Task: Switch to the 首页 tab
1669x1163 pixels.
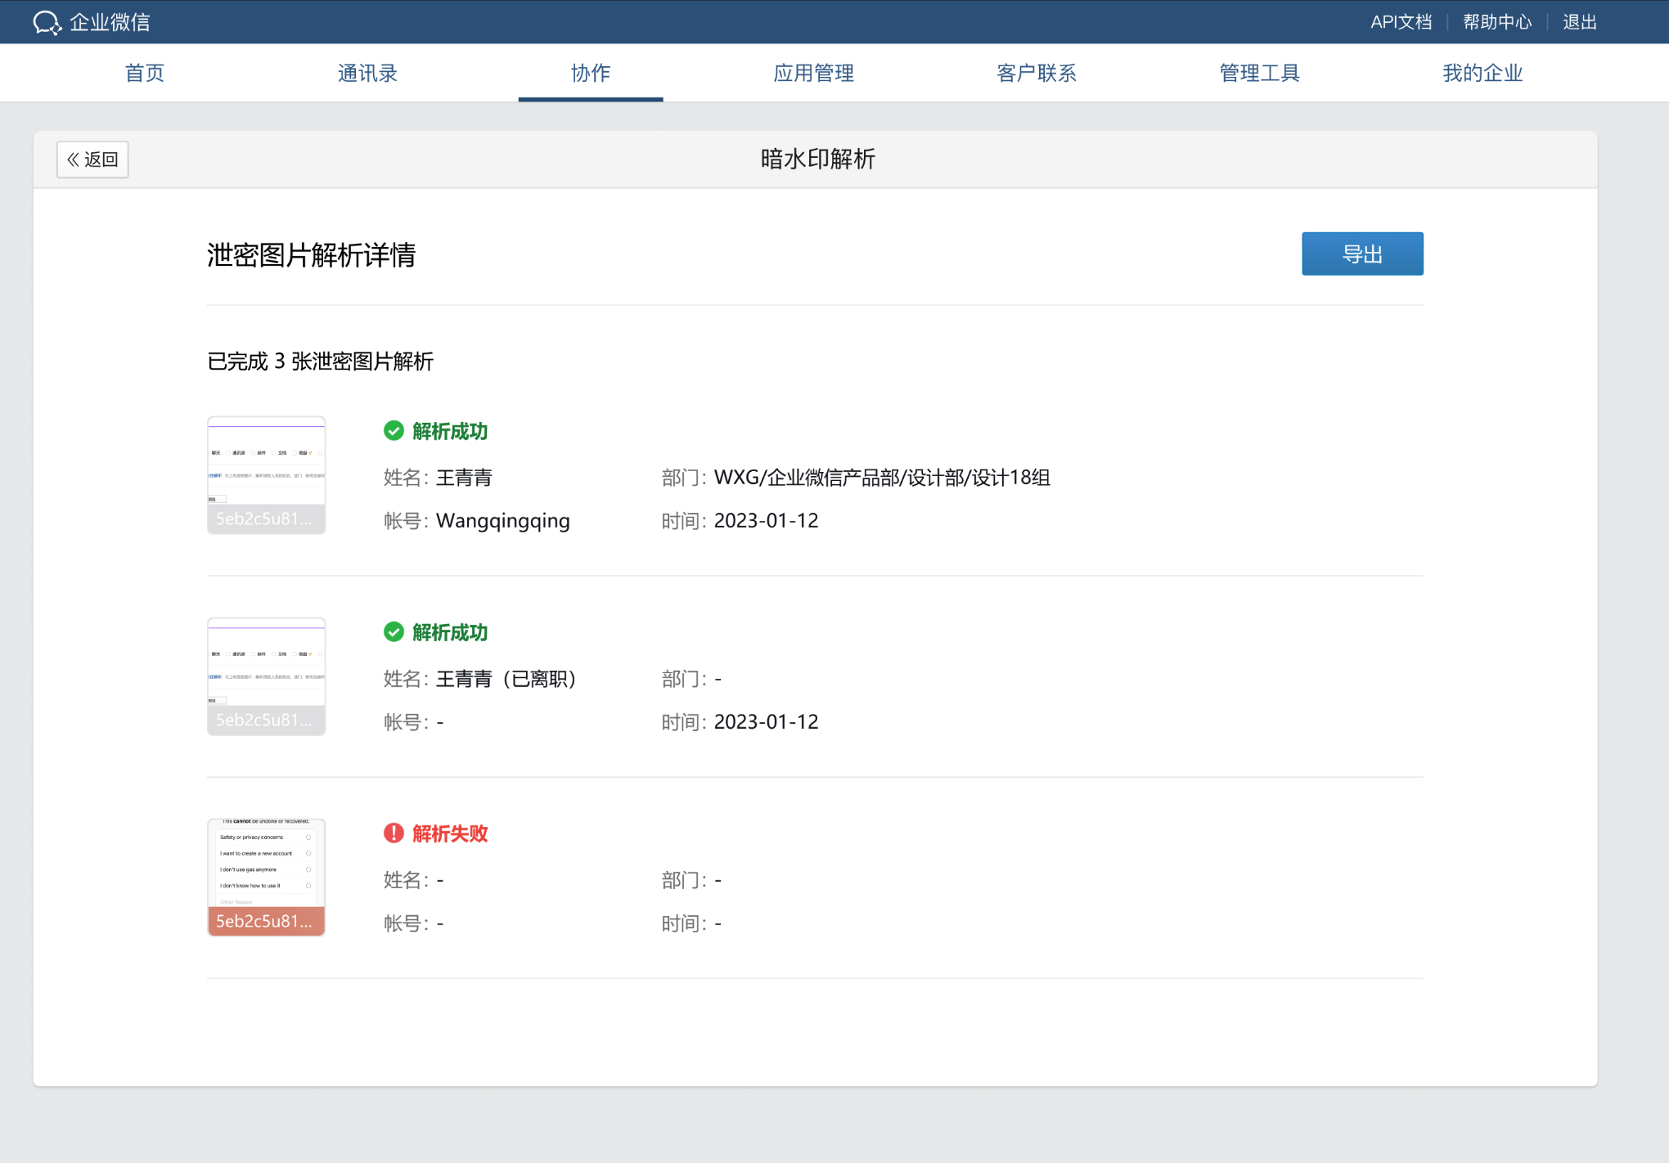Action: tap(144, 73)
